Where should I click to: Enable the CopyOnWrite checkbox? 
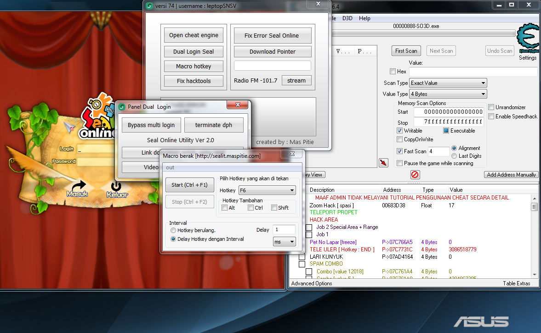coord(399,139)
